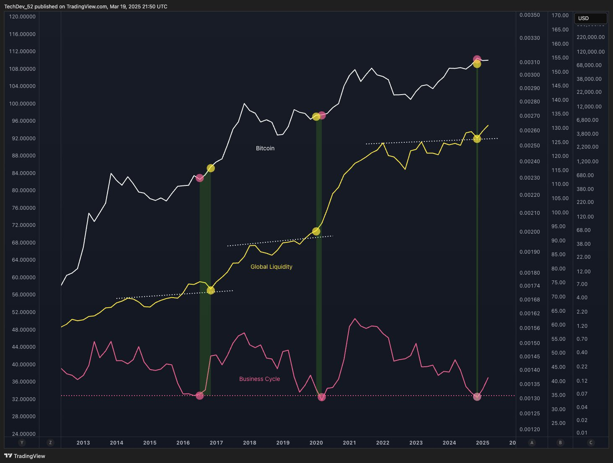613x463 pixels.
Task: Select the B scale badge
Action: tap(560, 442)
